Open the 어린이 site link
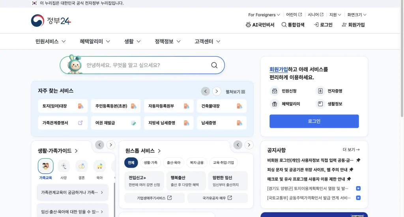Viewport: 404px width, 217px height. 294,15
